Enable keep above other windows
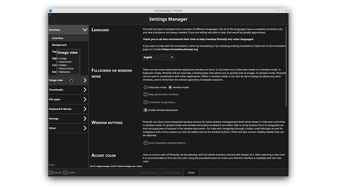 (146, 94)
